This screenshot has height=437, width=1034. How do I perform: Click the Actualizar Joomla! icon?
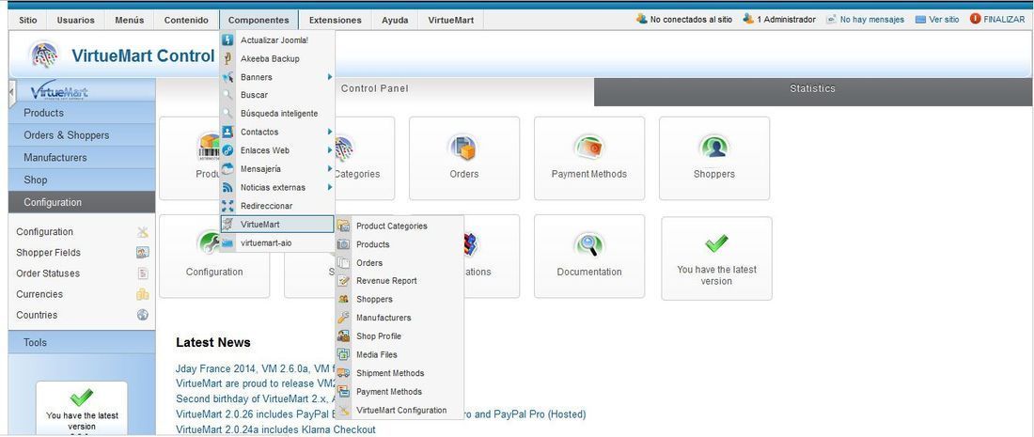227,40
